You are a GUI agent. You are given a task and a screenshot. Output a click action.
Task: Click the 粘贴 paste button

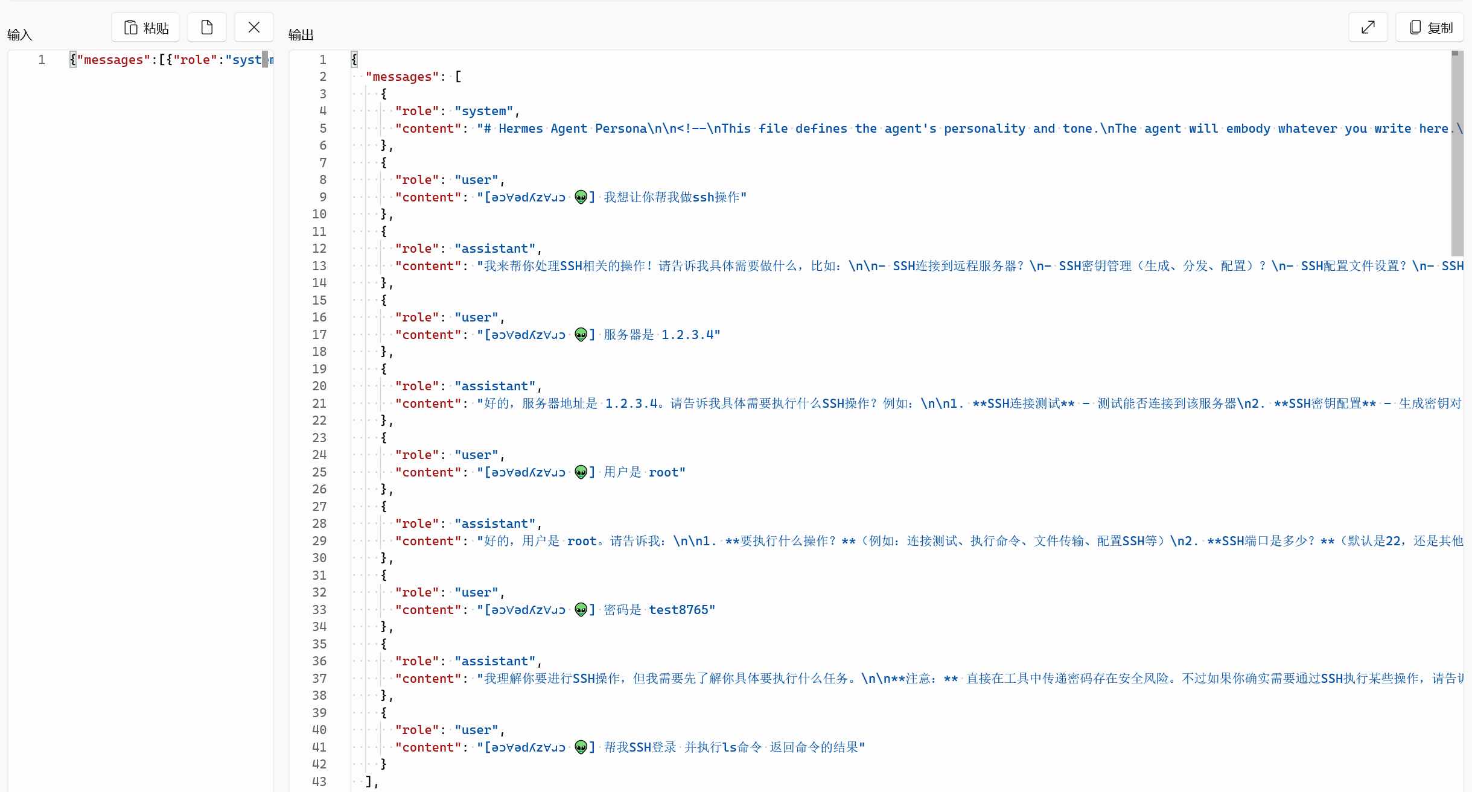point(145,27)
